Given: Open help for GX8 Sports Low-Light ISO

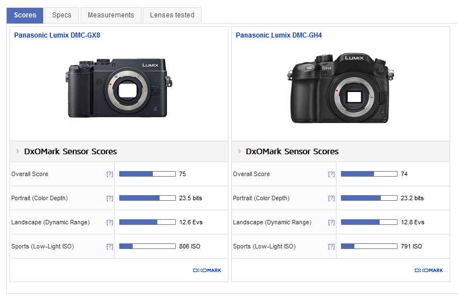Looking at the screenshot, I should 110,247.
